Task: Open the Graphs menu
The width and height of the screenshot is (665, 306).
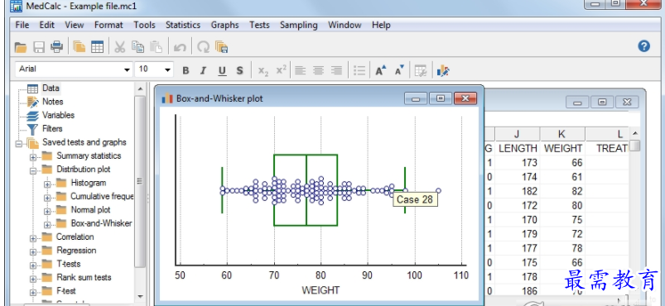Action: [224, 25]
